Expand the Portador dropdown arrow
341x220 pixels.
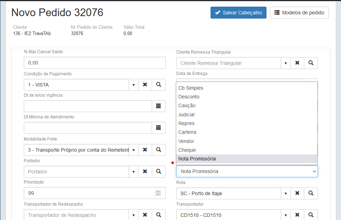tap(134, 172)
